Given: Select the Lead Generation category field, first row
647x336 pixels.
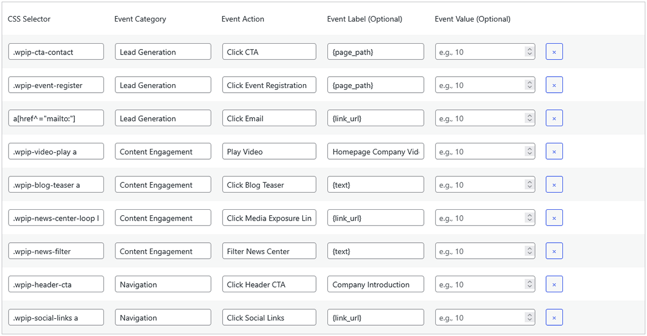Looking at the screenshot, I should coord(163,51).
